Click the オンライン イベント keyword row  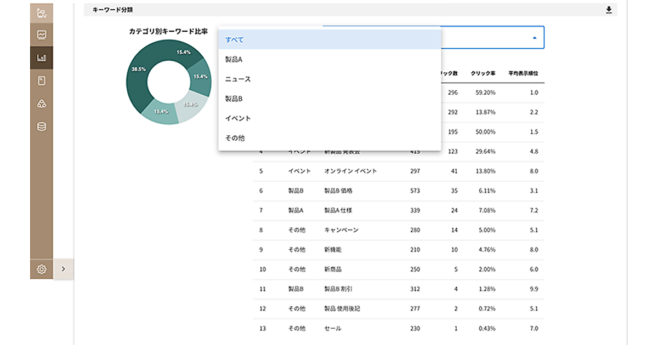pos(350,171)
